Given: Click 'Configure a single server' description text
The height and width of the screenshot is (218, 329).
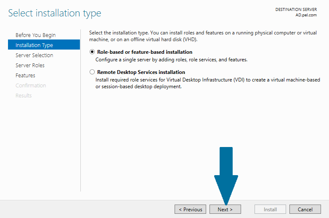Looking at the screenshot, I should 171,60.
